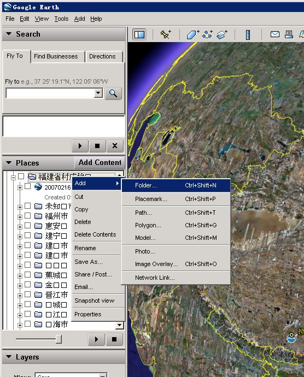Click the Places tour speed slider handle
This screenshot has height=377, width=304.
[59, 339]
